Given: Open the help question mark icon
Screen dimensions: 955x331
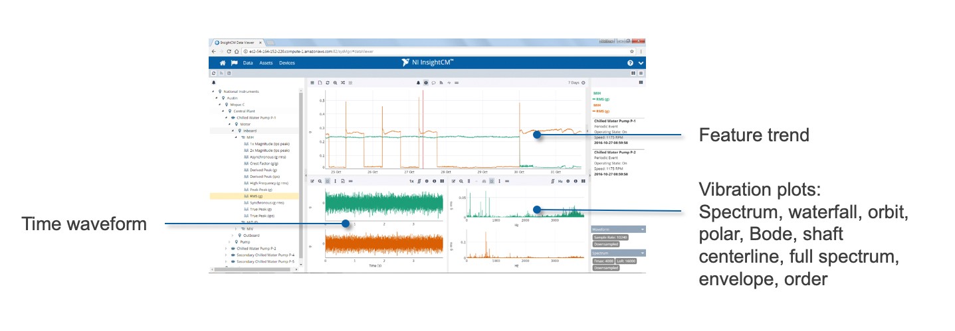Looking at the screenshot, I should click(x=630, y=63).
